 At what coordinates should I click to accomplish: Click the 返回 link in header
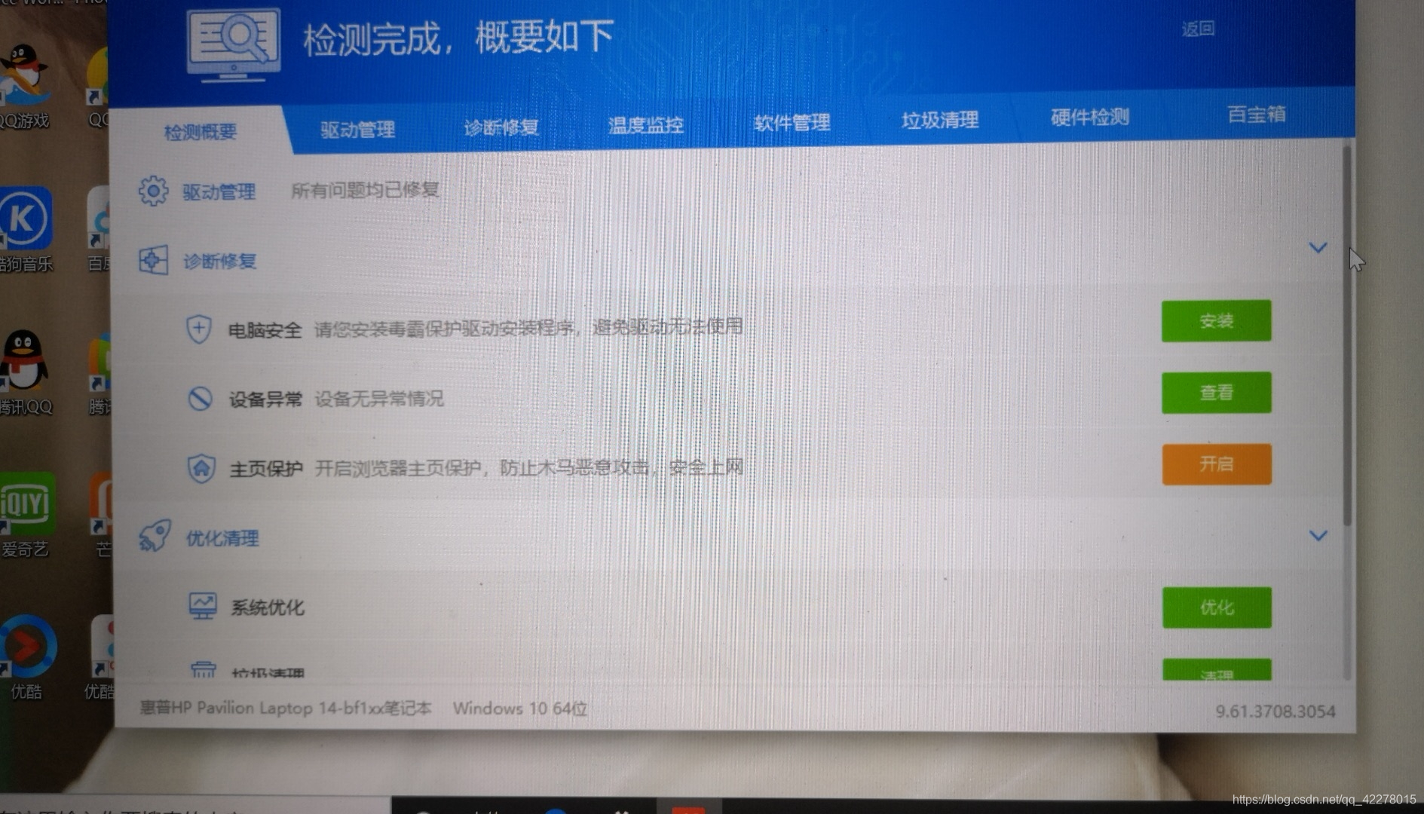(1198, 29)
